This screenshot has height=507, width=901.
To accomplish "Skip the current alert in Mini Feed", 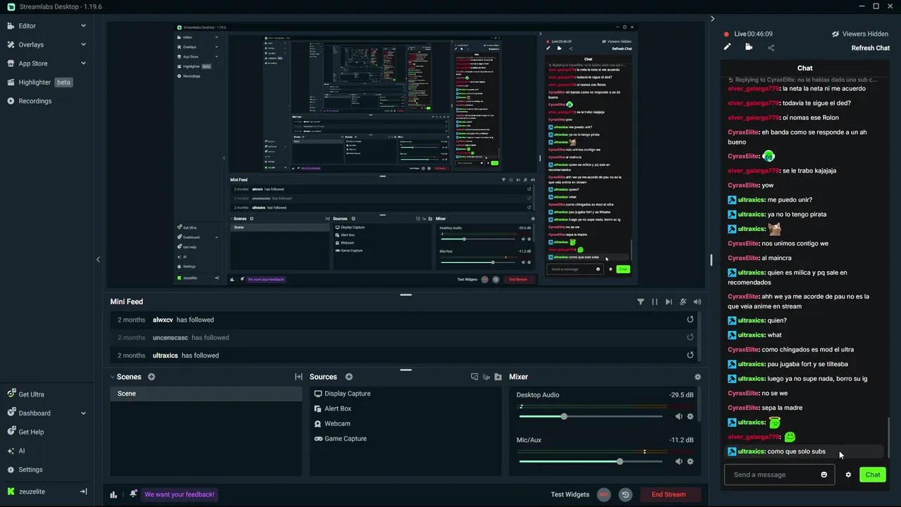I will (x=669, y=301).
